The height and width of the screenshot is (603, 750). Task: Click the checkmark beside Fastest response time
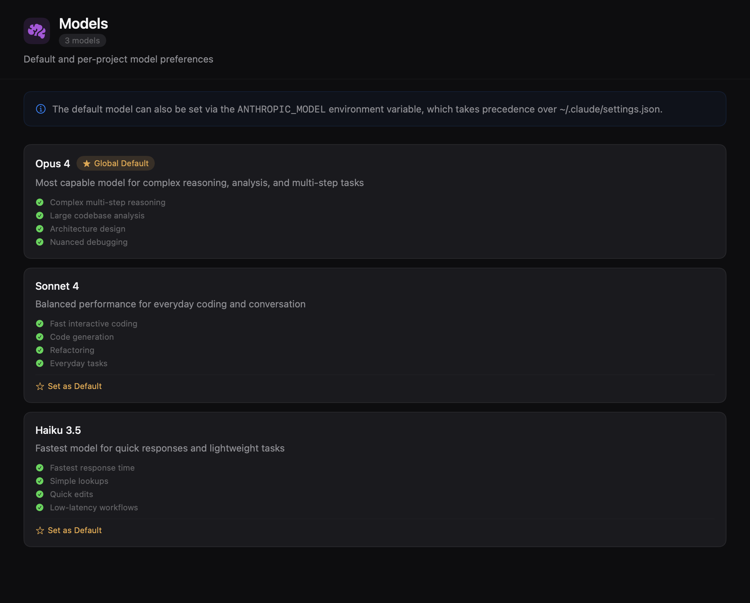(40, 468)
